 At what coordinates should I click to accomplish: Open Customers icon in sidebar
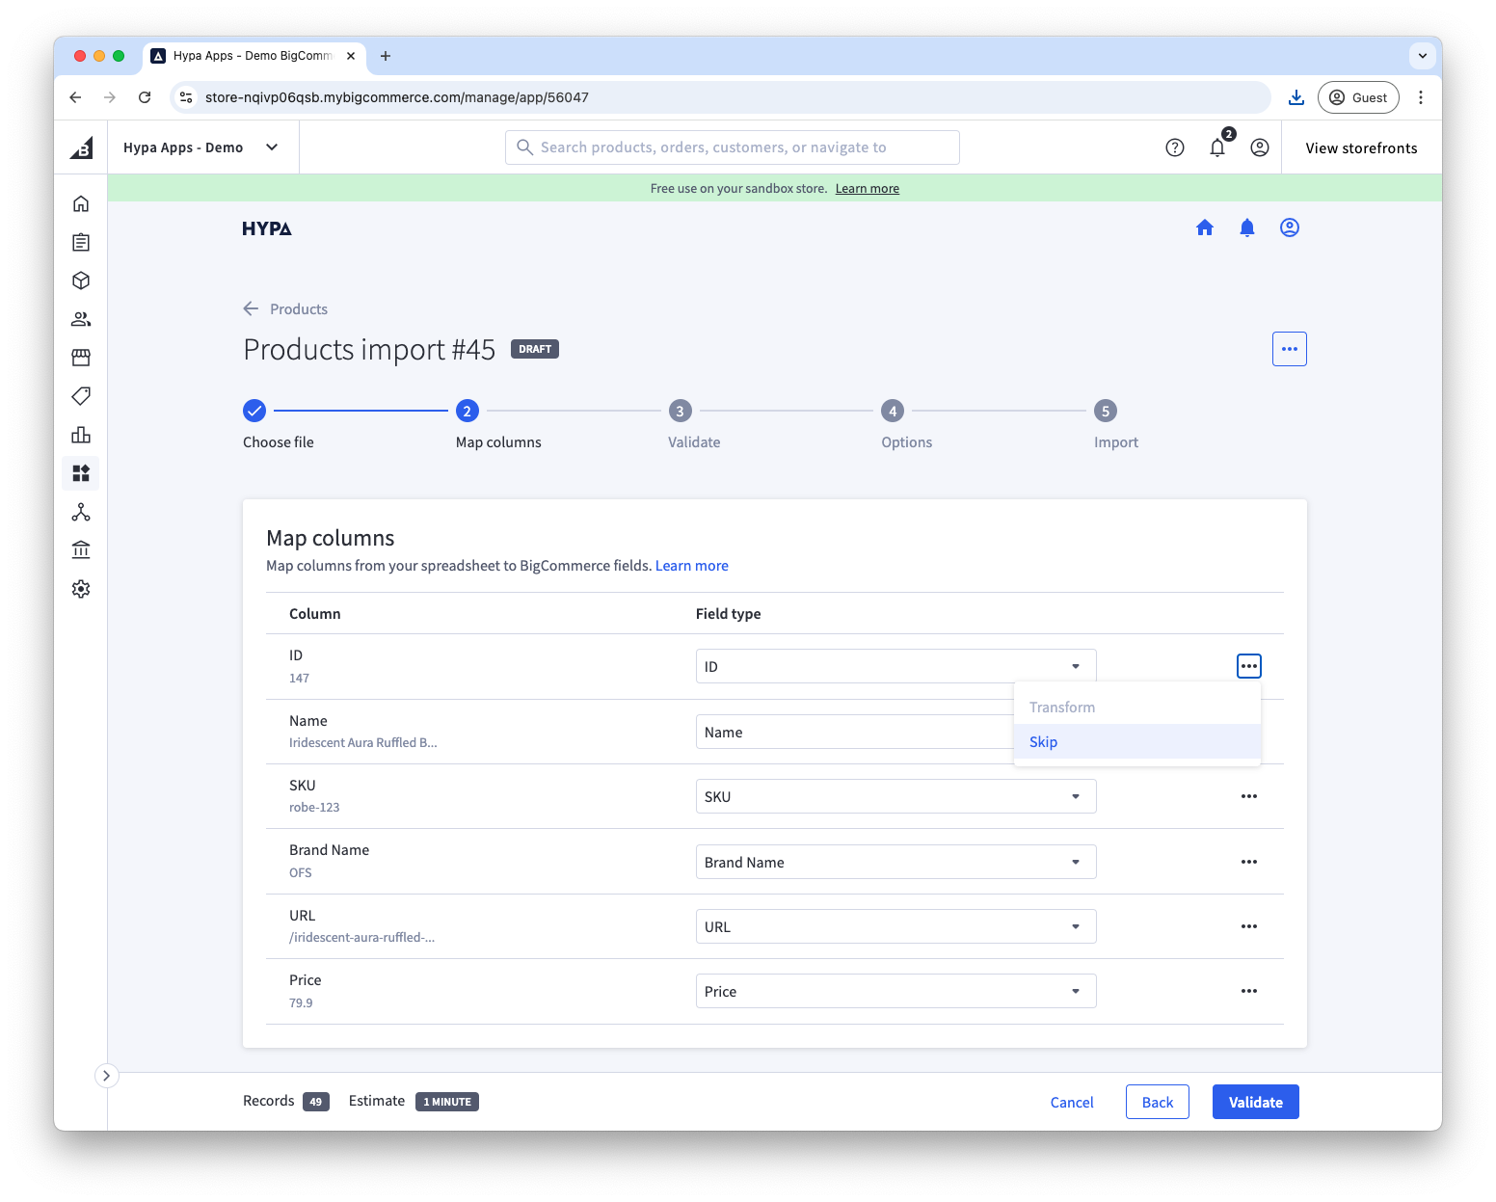tap(81, 319)
